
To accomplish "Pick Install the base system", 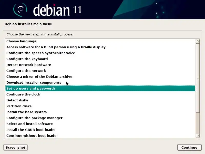I will [100, 112].
